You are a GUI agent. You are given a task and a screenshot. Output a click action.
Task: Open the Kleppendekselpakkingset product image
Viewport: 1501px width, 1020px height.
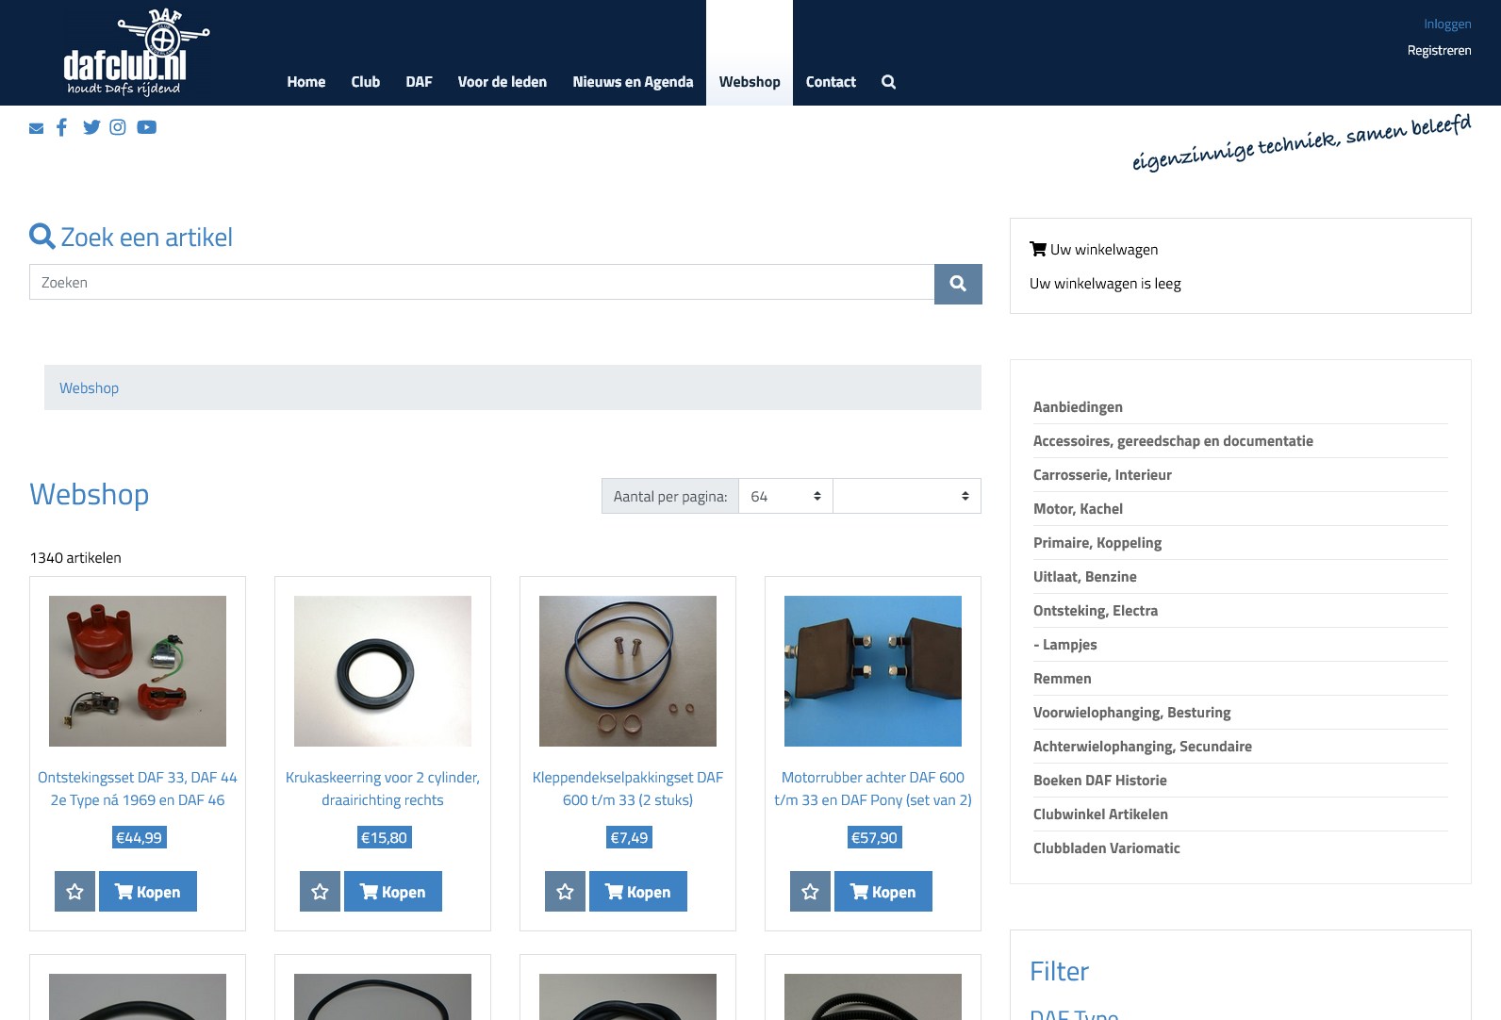pos(628,671)
